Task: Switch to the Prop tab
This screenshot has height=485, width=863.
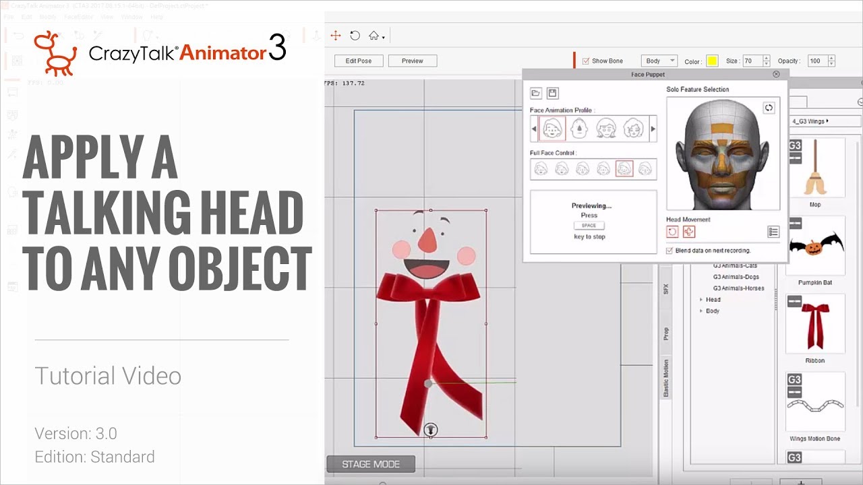Action: [665, 333]
